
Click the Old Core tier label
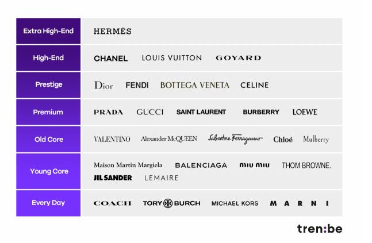48,139
